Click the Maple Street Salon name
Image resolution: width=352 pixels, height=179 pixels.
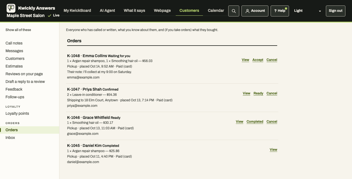click(x=26, y=16)
